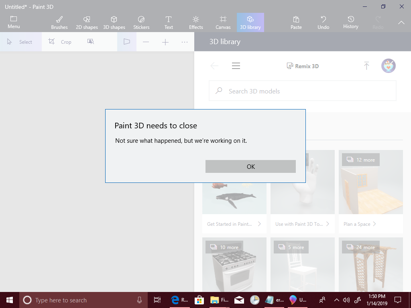The width and height of the screenshot is (411, 308).
Task: Open the Remix 3D hamburger menu
Action: (x=236, y=66)
